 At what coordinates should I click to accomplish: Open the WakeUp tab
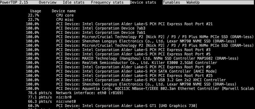[x=193, y=3]
